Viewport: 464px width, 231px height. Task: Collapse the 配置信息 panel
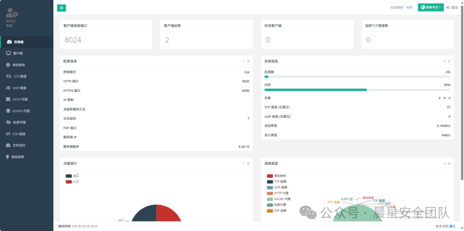[244, 61]
